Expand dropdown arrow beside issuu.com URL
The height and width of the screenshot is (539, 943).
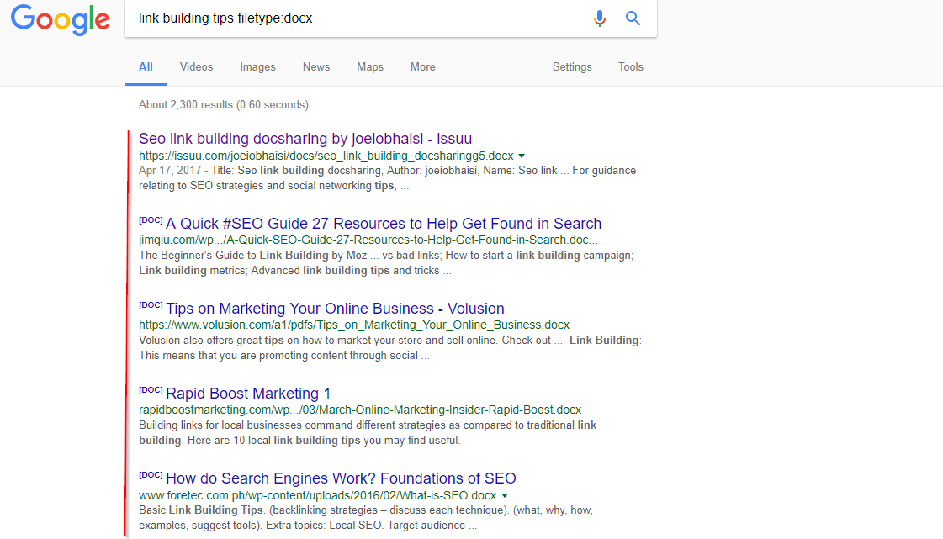pos(522,156)
